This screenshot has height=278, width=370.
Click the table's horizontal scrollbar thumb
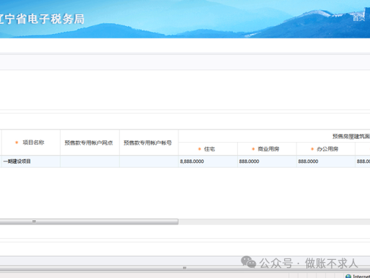tap(89, 222)
